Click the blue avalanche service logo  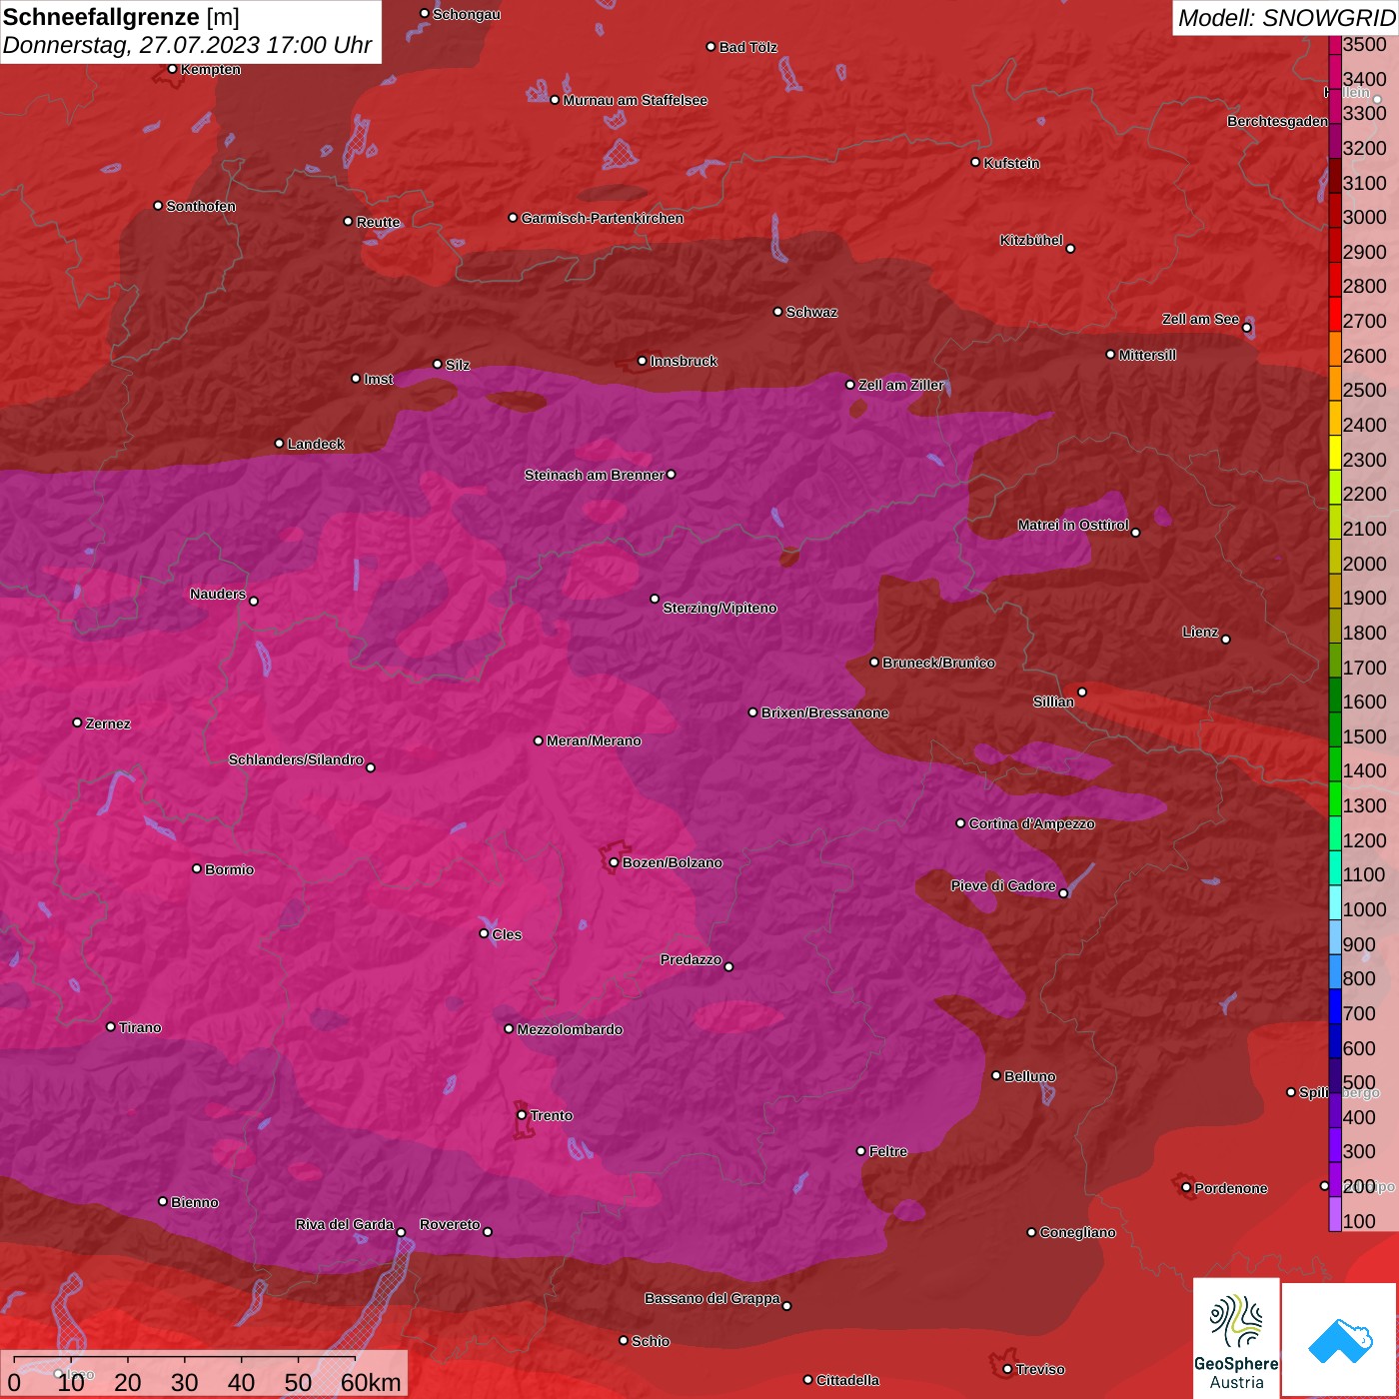pyautogui.click(x=1340, y=1340)
